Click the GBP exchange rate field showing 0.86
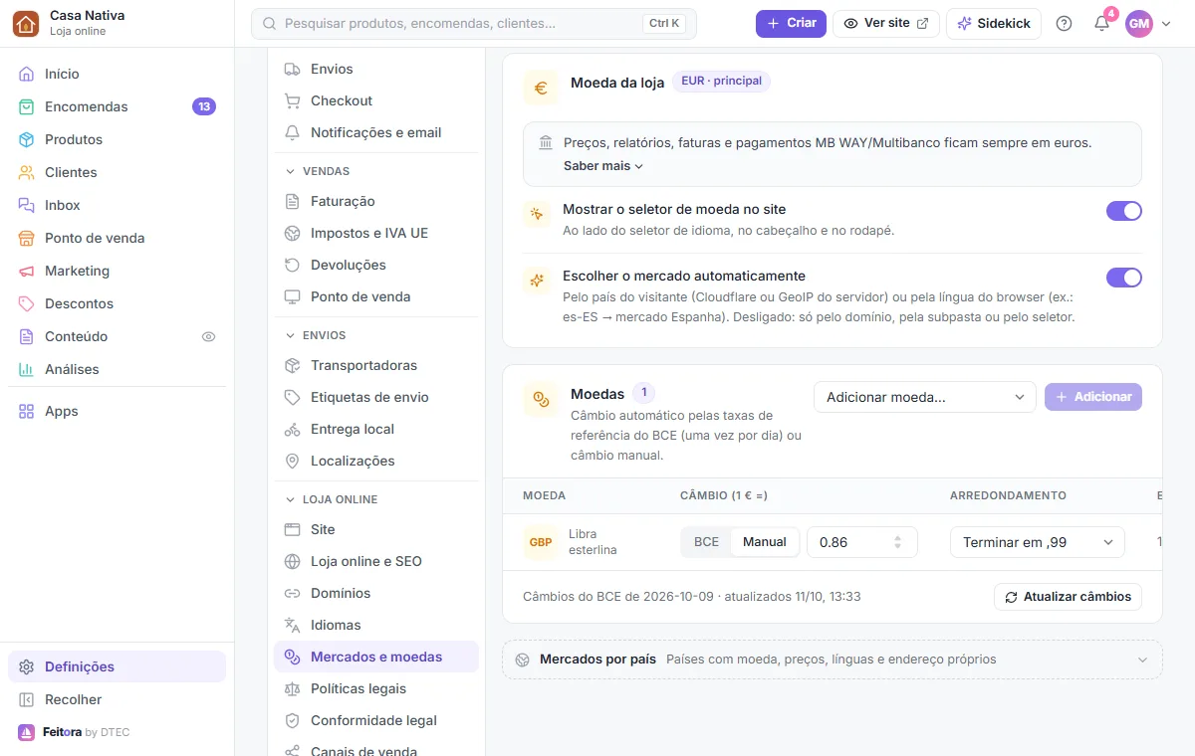The image size is (1195, 756). click(x=862, y=542)
